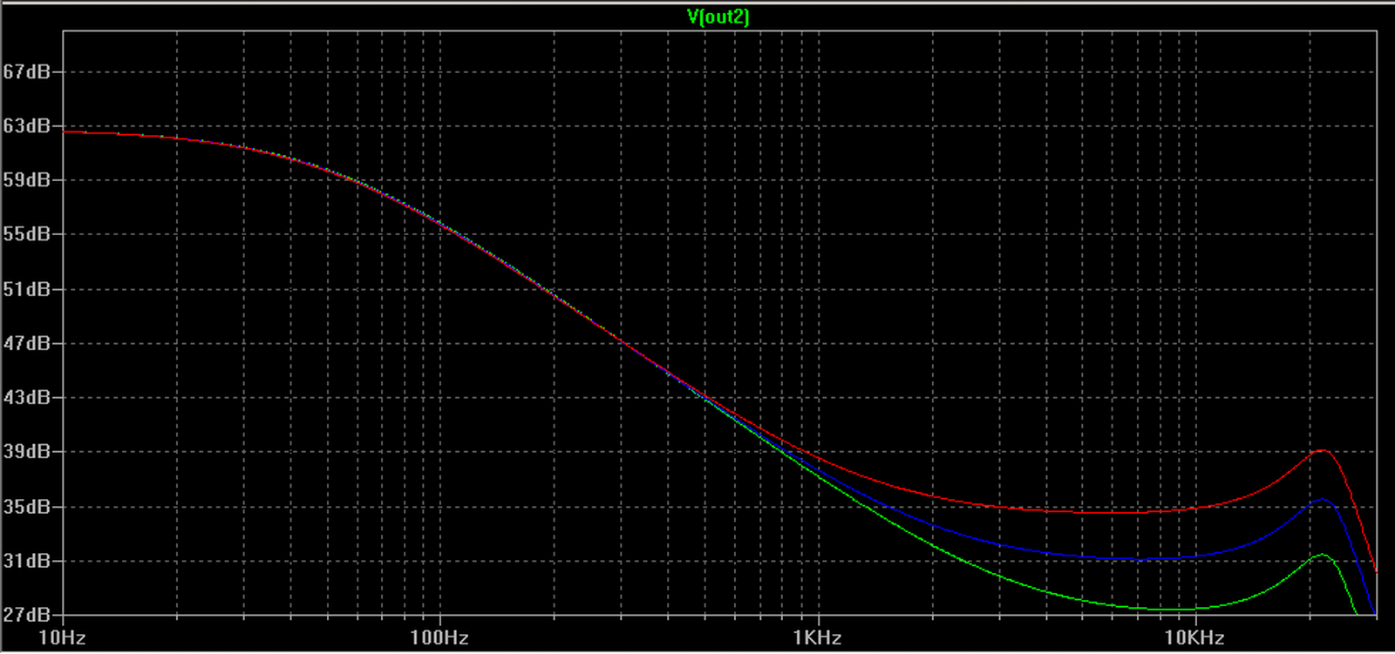Click the 31dB vertical axis label
The width and height of the screenshot is (1395, 654).
(x=26, y=561)
